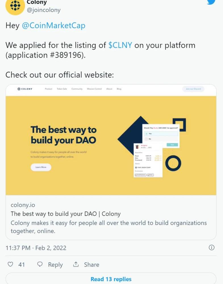Click the reply speech bubble icon
The width and height of the screenshot is (223, 284).
coord(40,264)
